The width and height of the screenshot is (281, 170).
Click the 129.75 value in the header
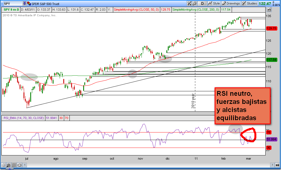[165, 10]
